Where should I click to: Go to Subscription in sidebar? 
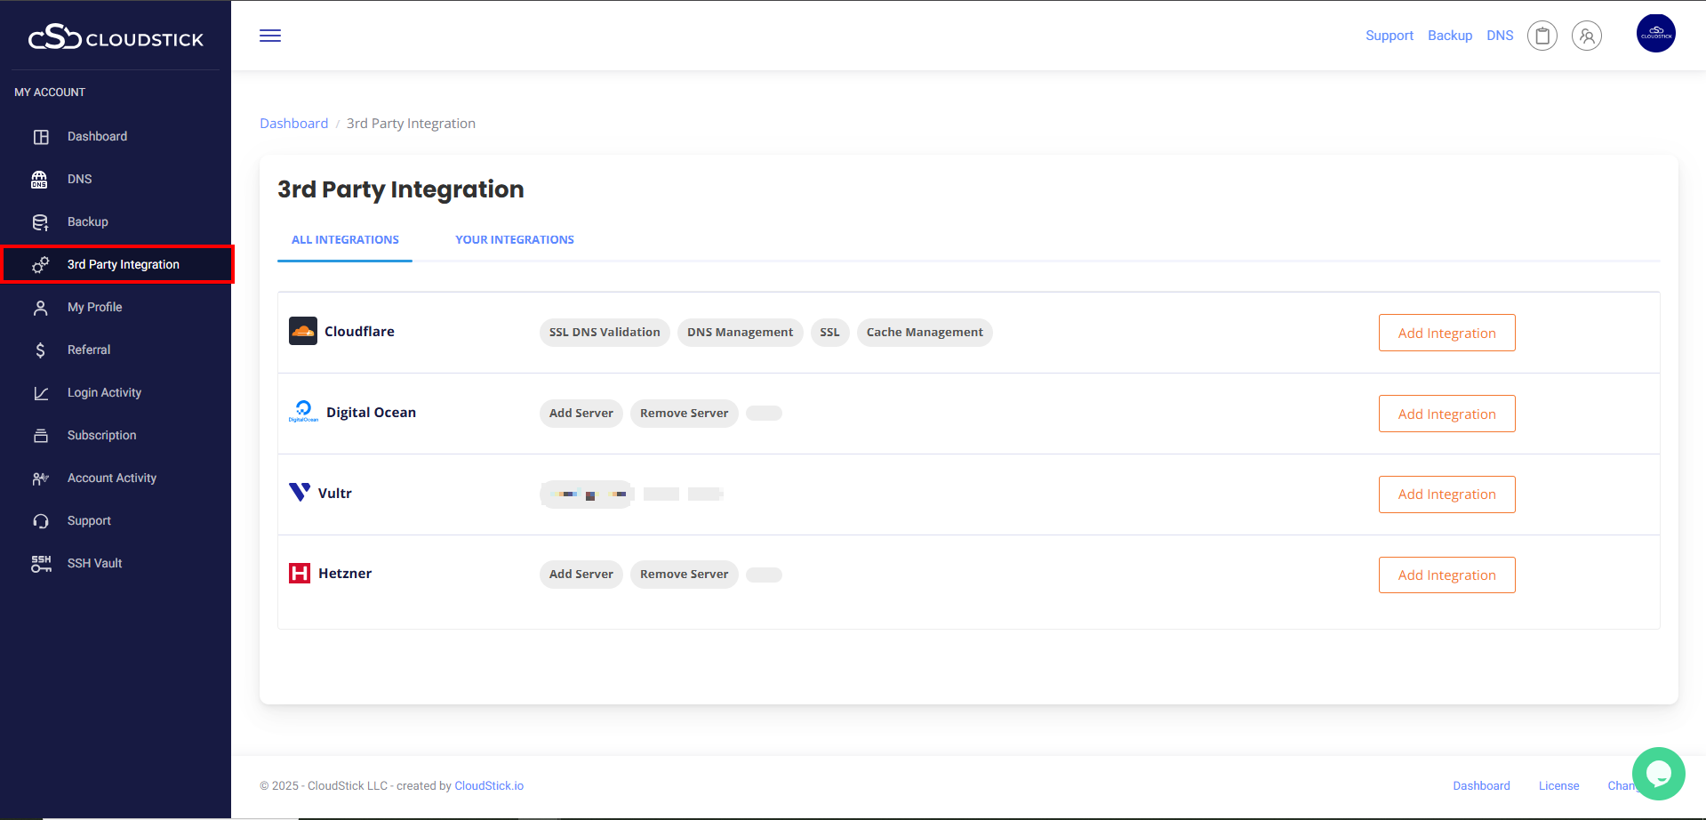point(101,436)
